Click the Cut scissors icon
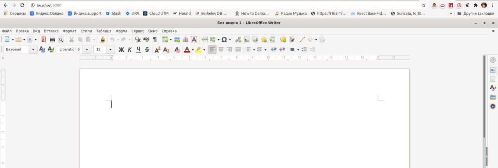 click(x=72, y=39)
